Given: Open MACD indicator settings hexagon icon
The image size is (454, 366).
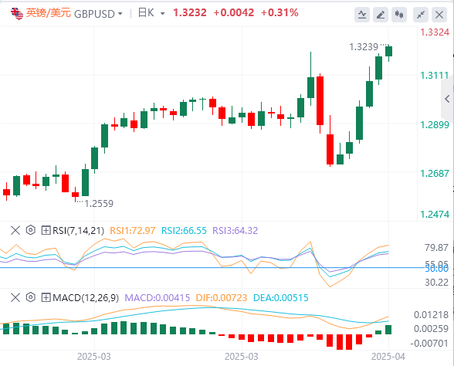Looking at the screenshot, I should 30,297.
